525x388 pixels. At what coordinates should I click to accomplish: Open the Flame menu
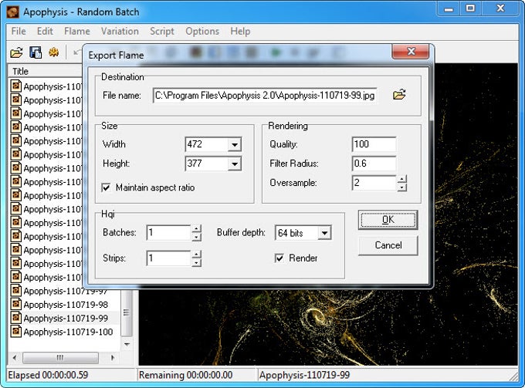click(x=77, y=31)
